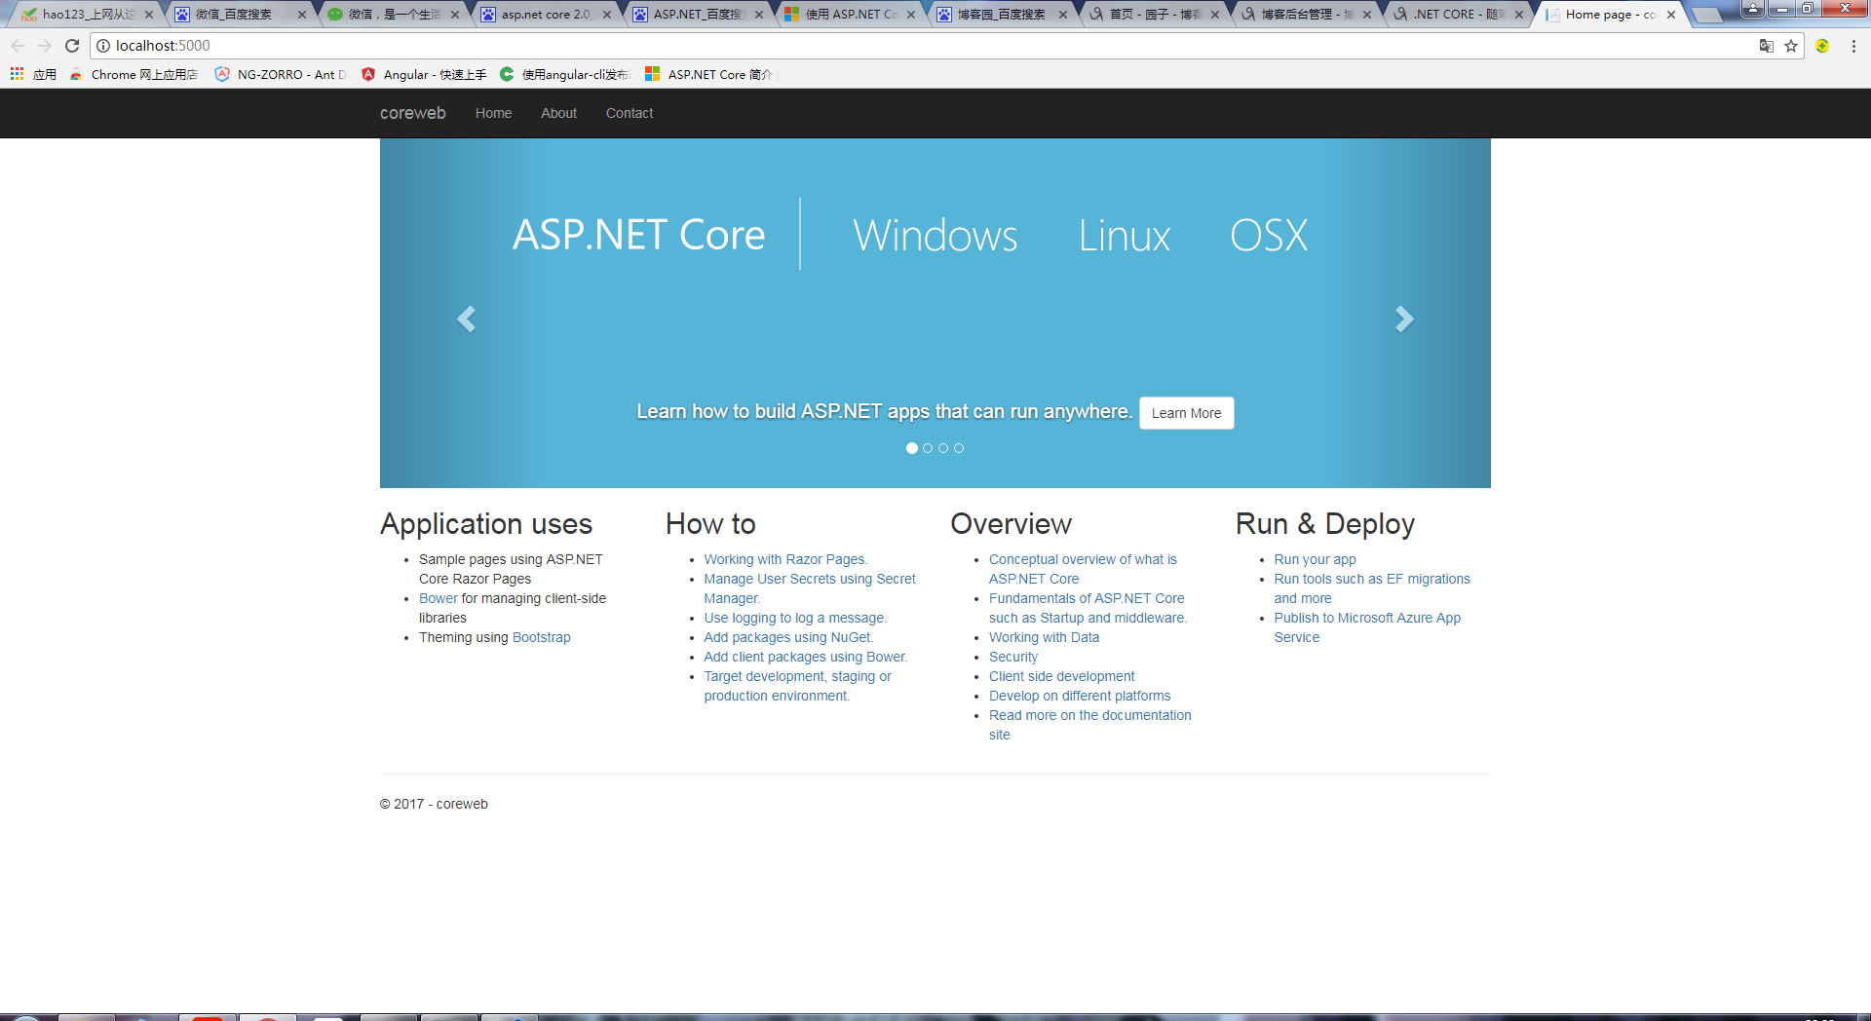
Task: Bookmark this page with the star icon
Action: pyautogui.click(x=1791, y=46)
